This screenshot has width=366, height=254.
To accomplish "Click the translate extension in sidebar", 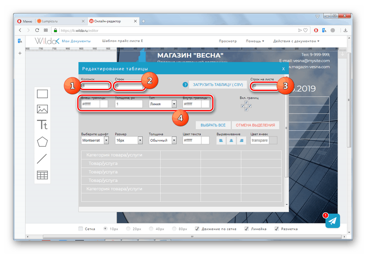I will tap(20, 41).
